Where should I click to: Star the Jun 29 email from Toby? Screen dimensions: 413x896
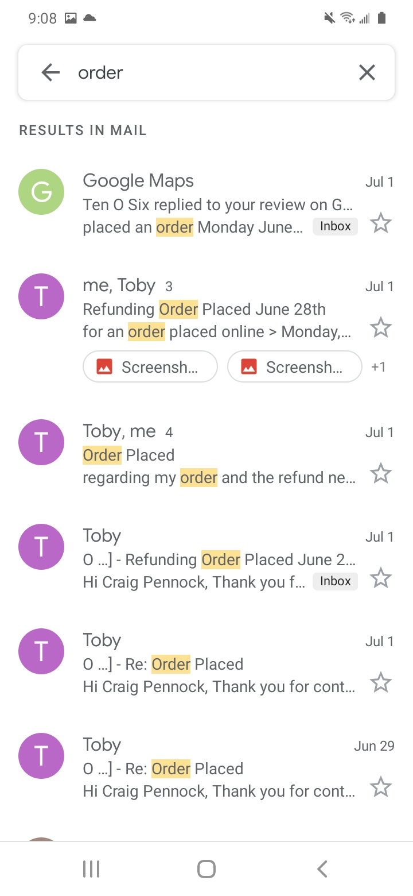(380, 787)
